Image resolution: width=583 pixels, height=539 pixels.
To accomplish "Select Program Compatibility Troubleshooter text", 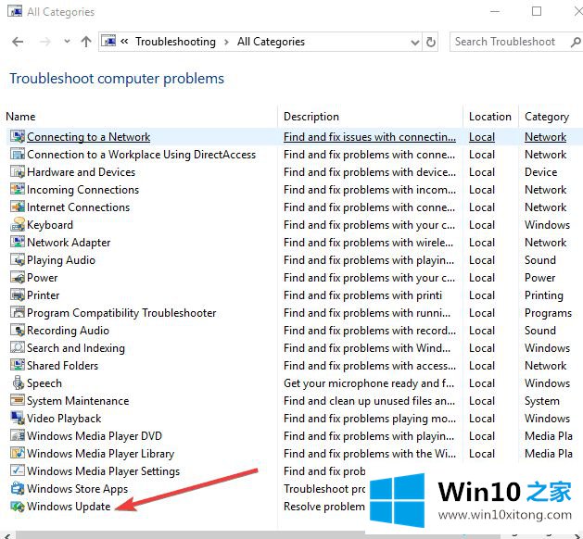I will point(121,313).
